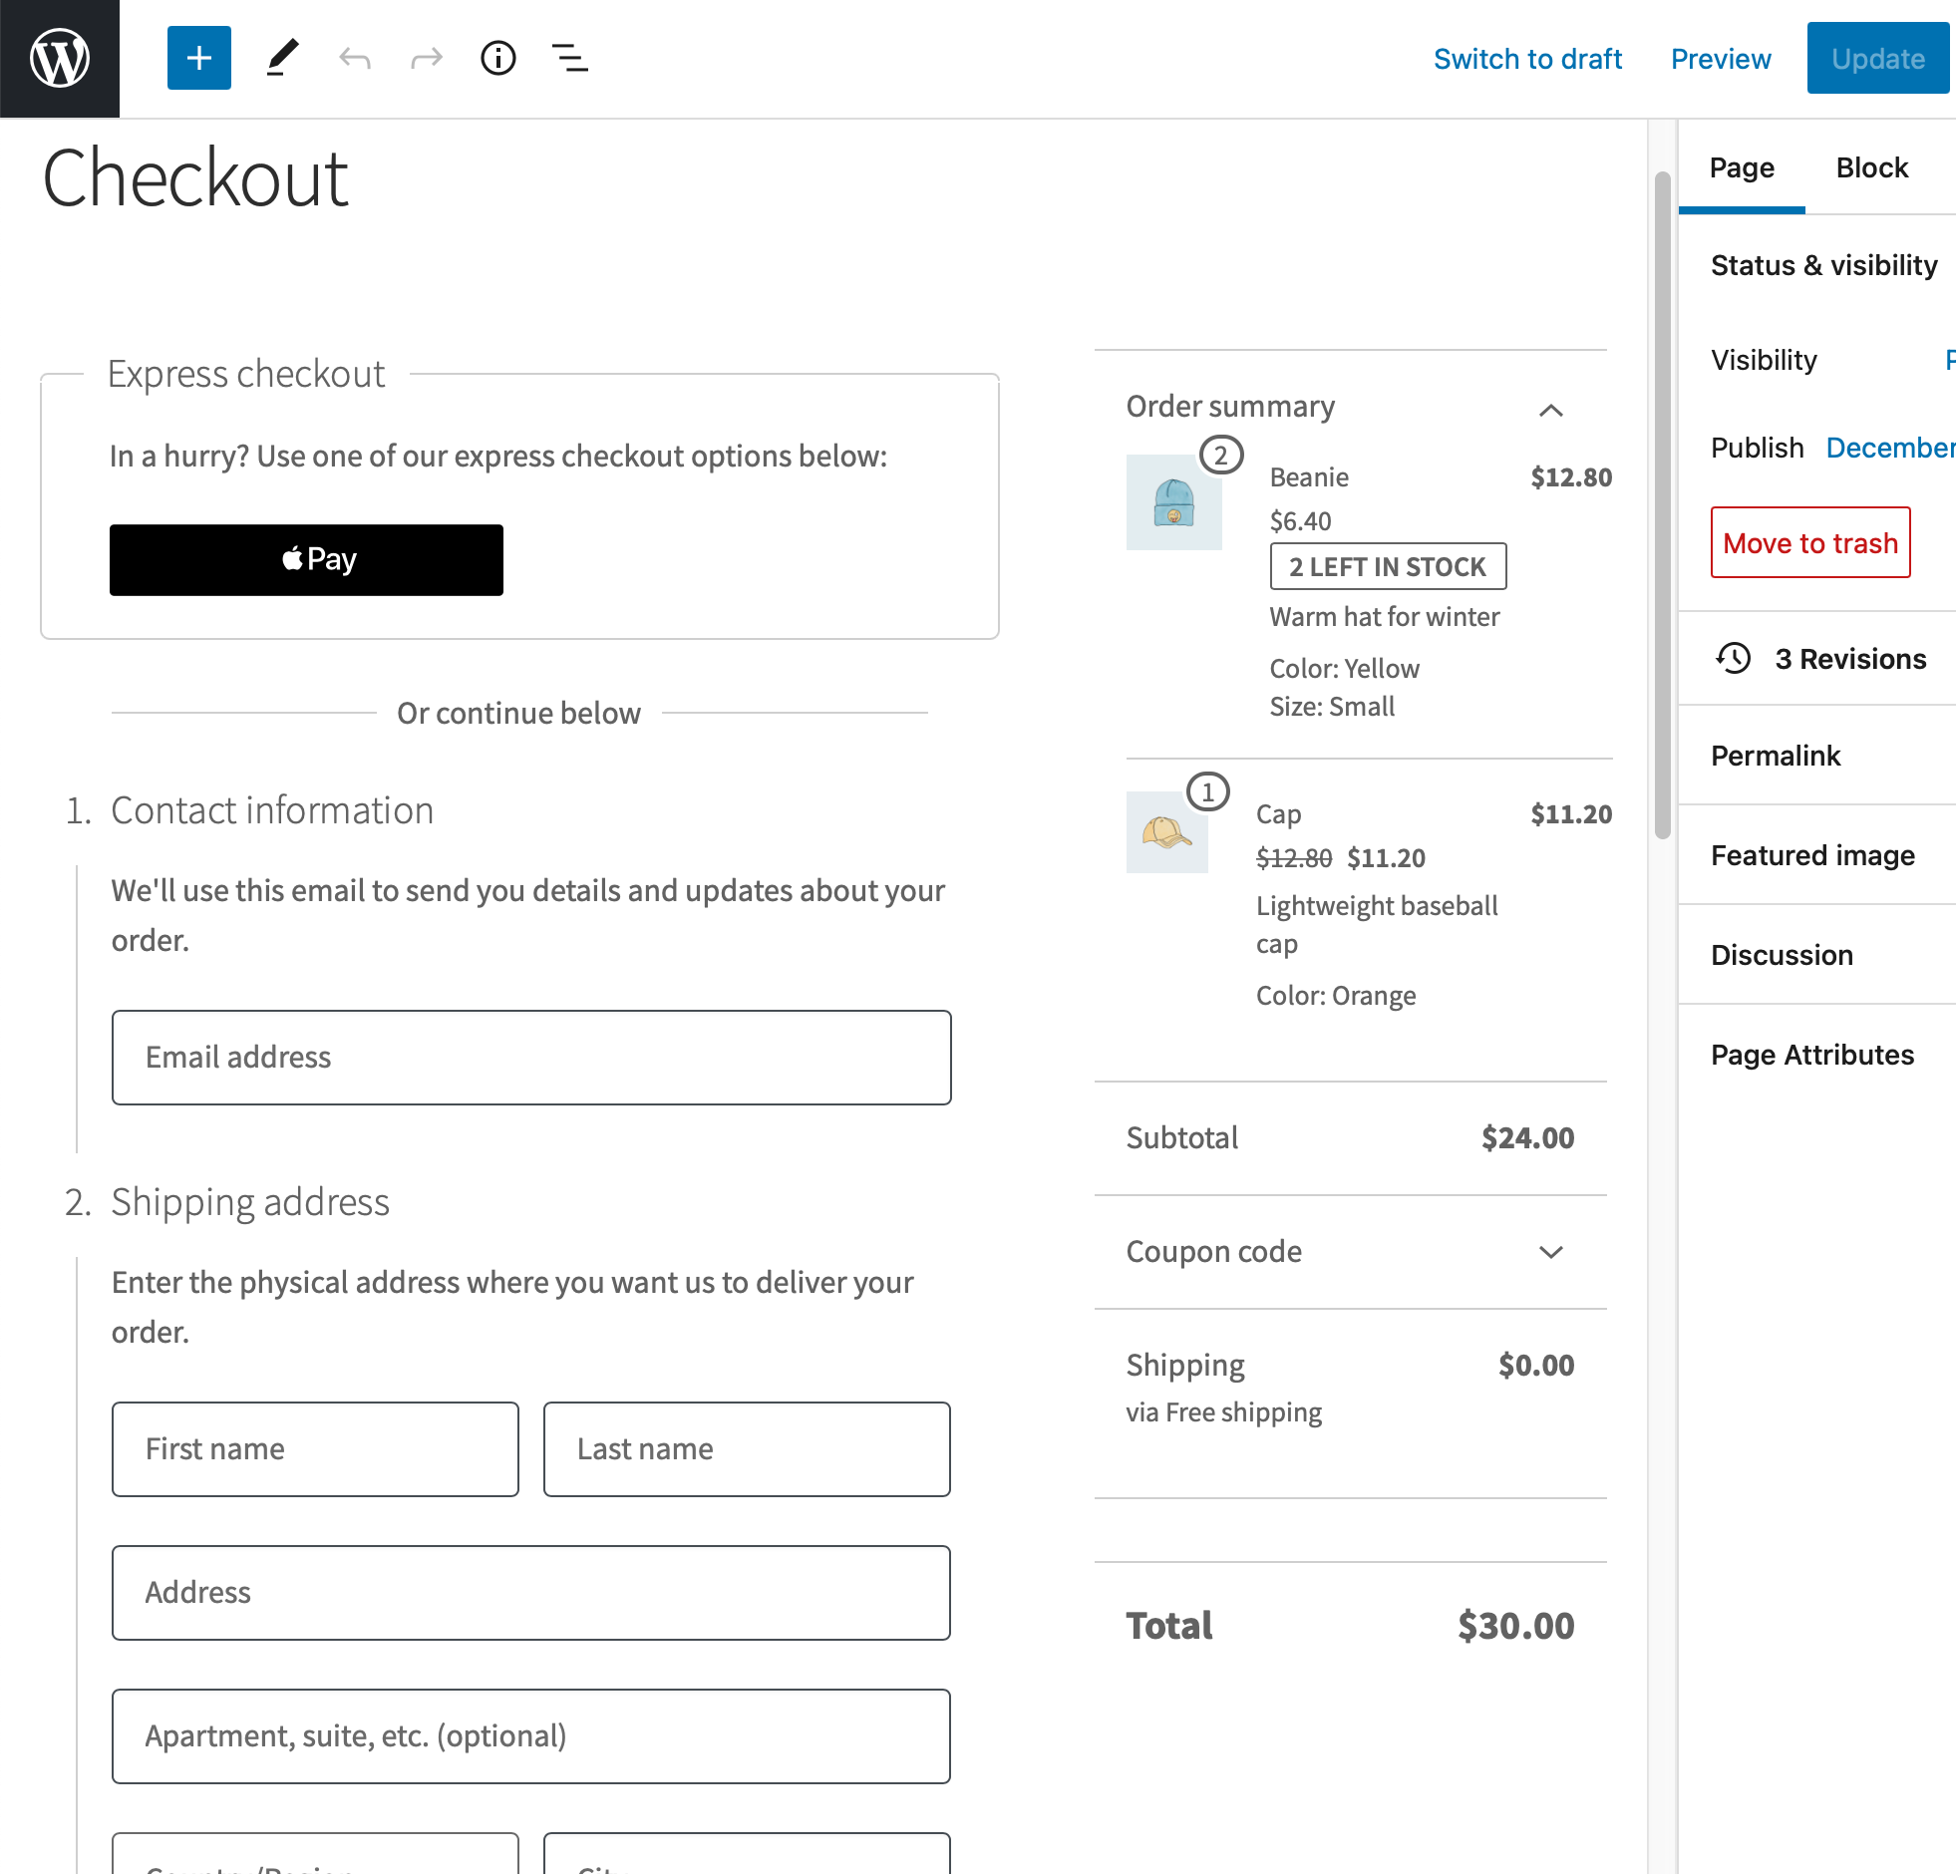Click the Cap quantity badge 1
Screen dimensions: 1956x1874
pos(1207,792)
